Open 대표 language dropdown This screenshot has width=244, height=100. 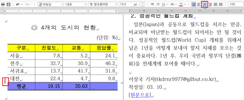pyautogui.click(x=76, y=4)
